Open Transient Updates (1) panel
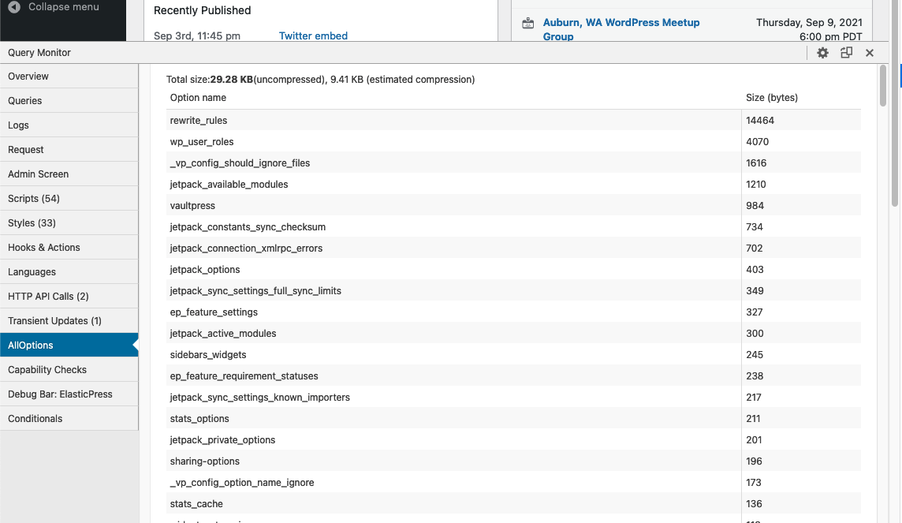This screenshot has height=523, width=902. [x=54, y=321]
